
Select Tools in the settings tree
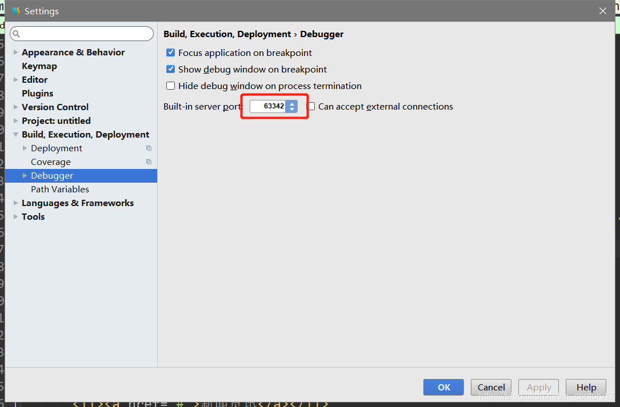(33, 216)
